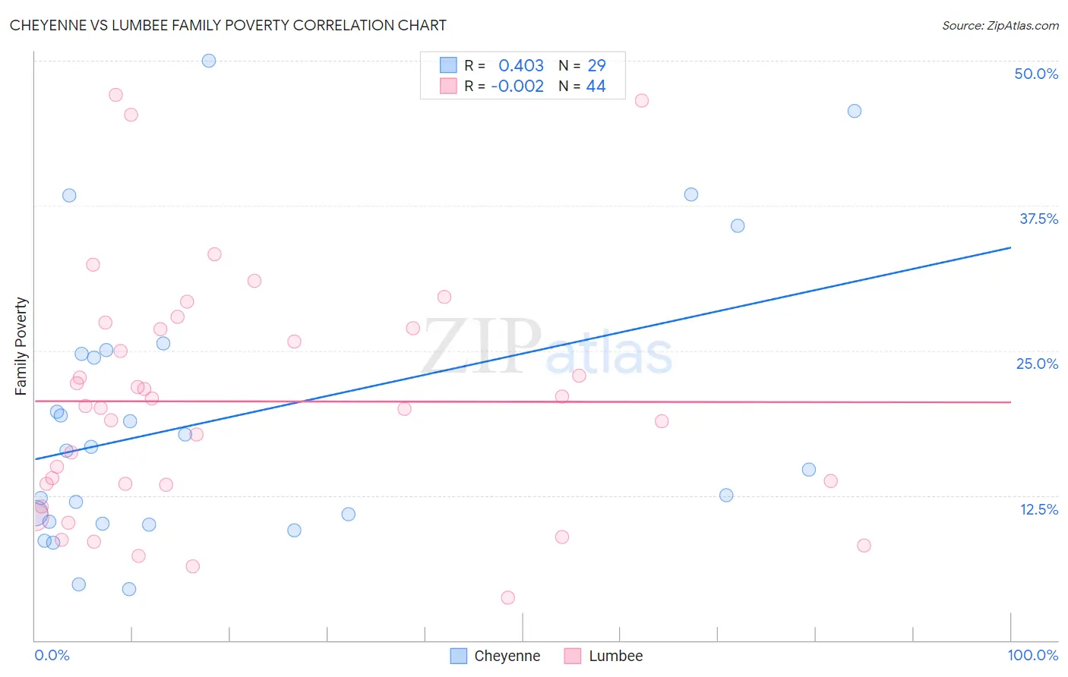Click the 100.0% x-axis label
This screenshot has width=1068, height=677.
click(x=1033, y=655)
